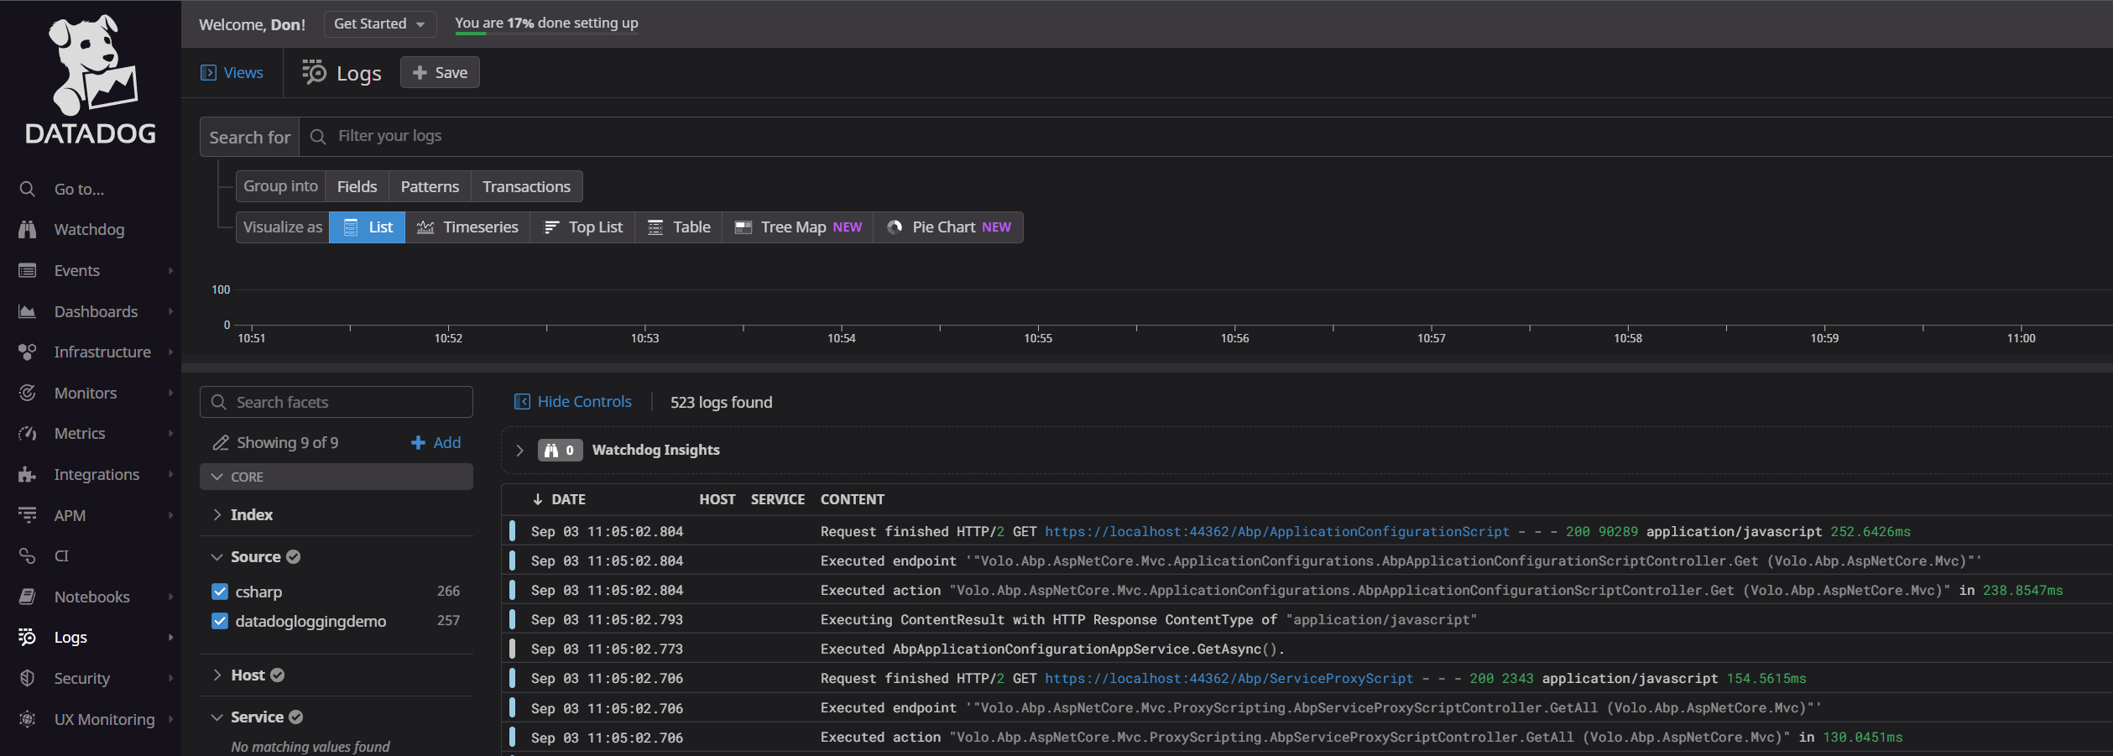Click Hide Controls link
Image resolution: width=2113 pixels, height=756 pixels.
pyautogui.click(x=584, y=402)
